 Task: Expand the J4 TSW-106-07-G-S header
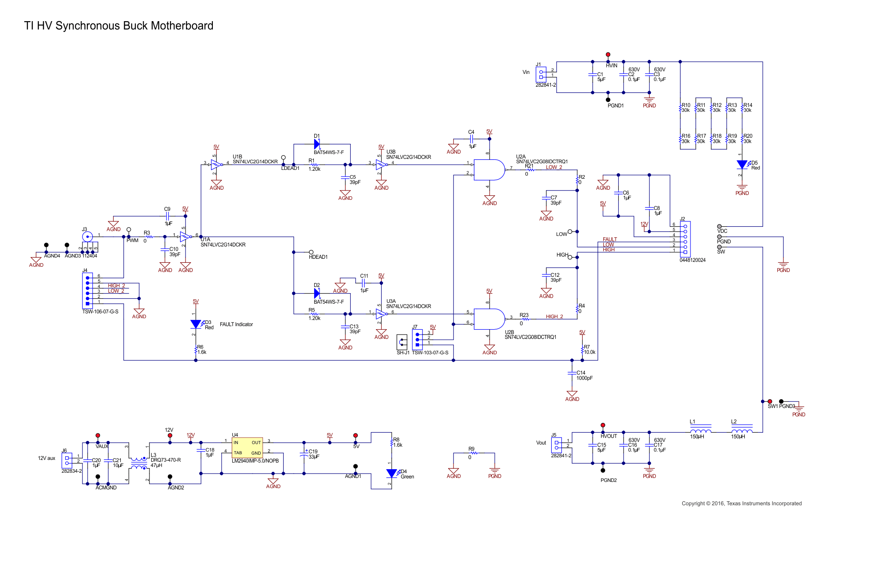88,290
